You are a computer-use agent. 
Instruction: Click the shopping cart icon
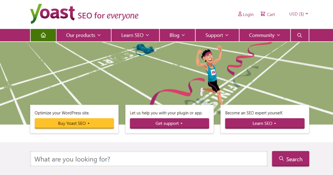point(263,14)
